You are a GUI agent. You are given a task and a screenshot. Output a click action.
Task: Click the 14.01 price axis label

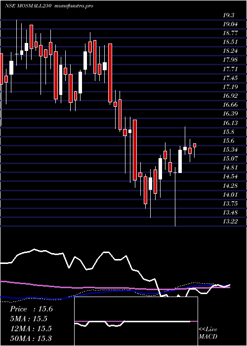[230, 195]
